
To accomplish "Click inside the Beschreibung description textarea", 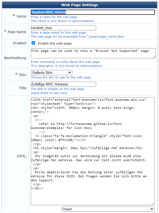I will coord(93,53).
